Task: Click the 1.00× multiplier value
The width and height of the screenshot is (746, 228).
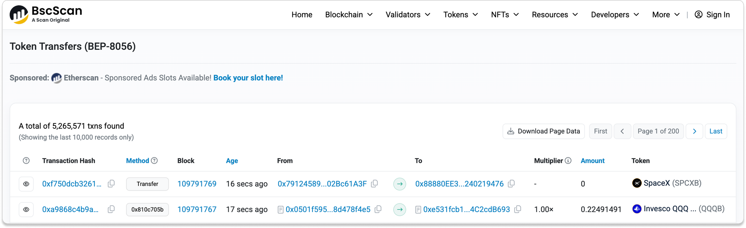Action: (x=544, y=209)
